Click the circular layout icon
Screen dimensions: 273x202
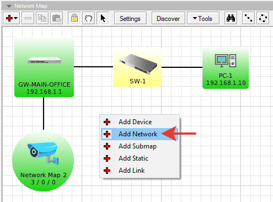coord(263,18)
